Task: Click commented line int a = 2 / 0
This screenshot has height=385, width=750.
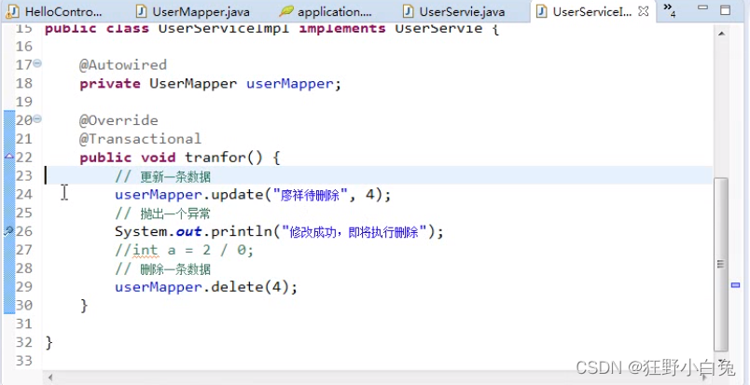Action: (184, 250)
